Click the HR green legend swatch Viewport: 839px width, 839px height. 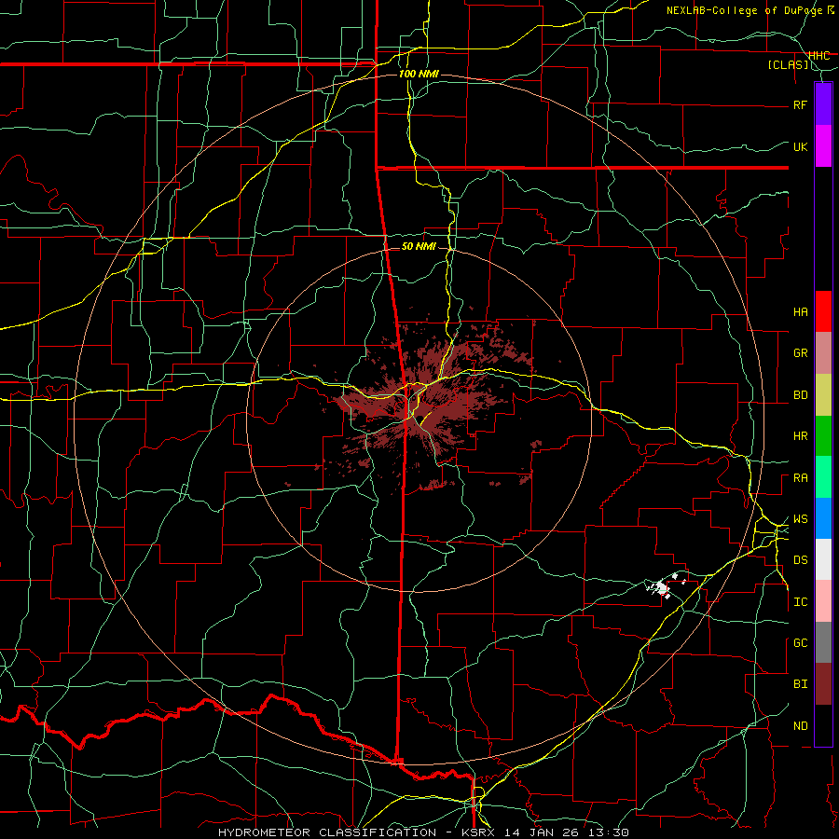823,436
